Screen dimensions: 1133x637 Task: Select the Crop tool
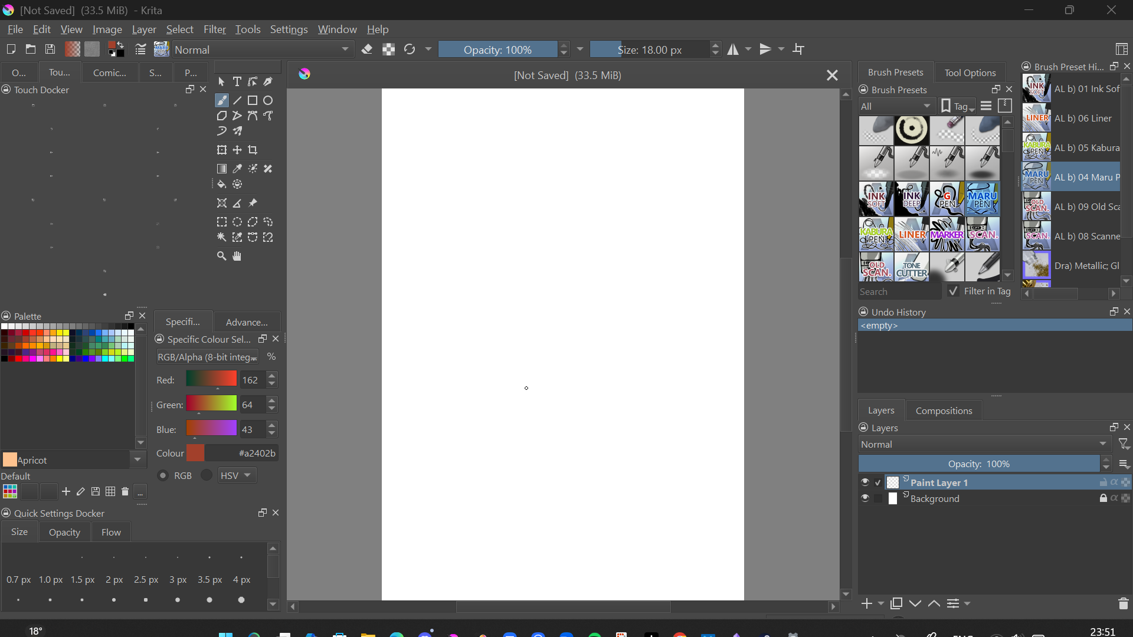point(253,150)
